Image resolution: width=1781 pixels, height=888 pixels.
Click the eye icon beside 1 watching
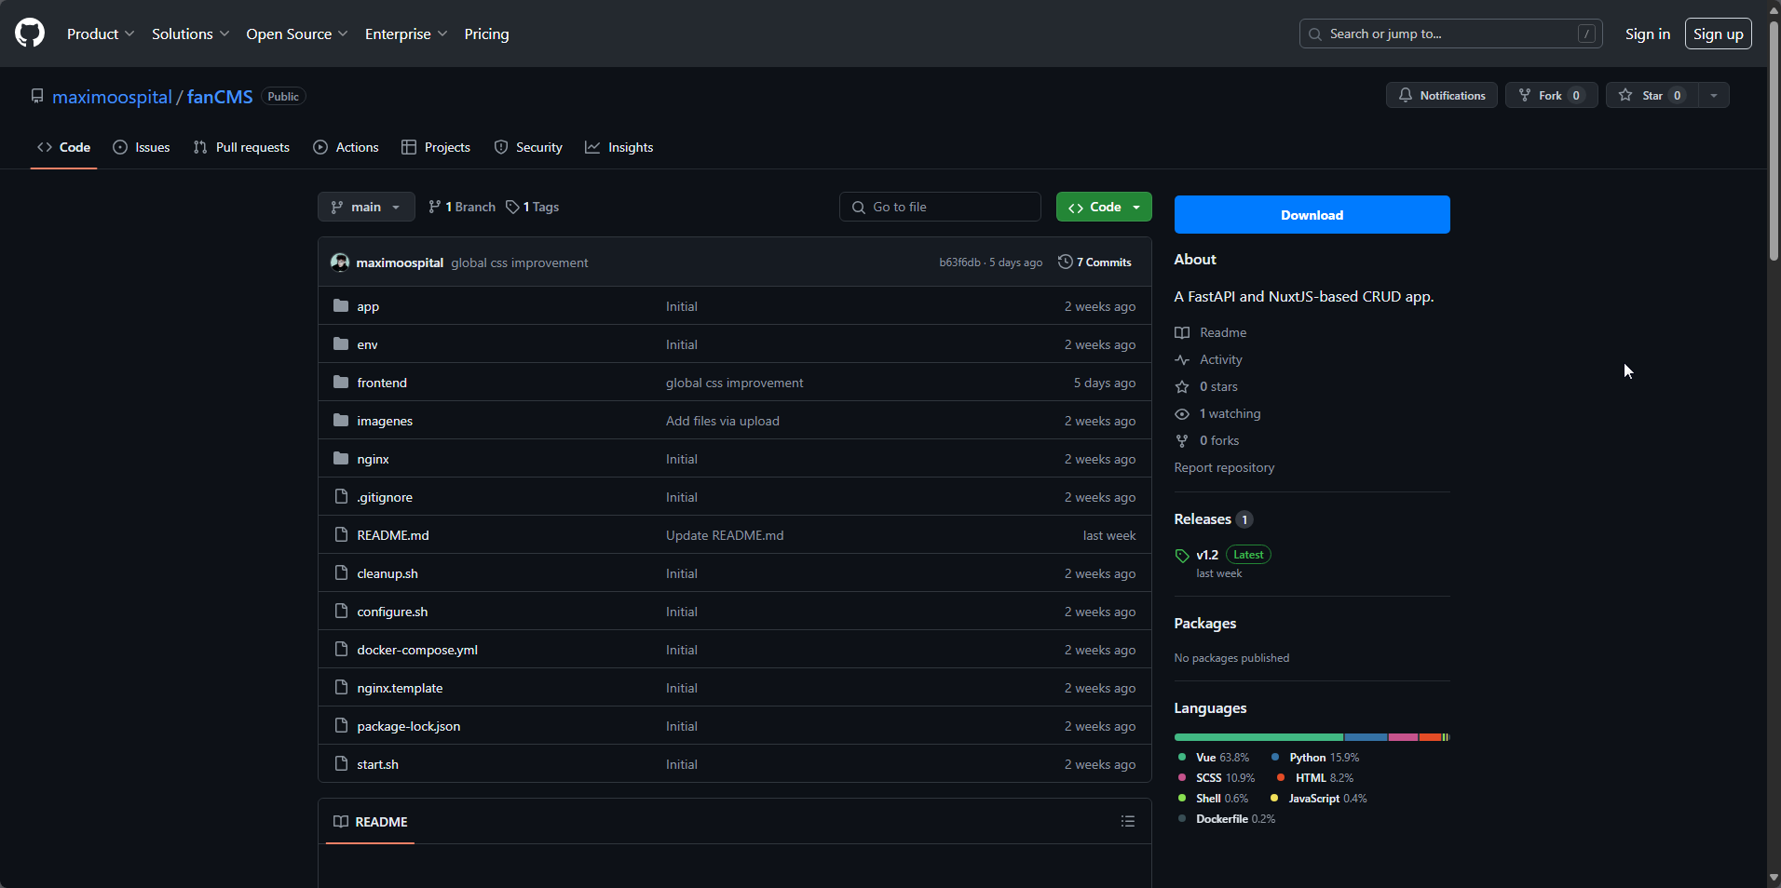coord(1182,413)
